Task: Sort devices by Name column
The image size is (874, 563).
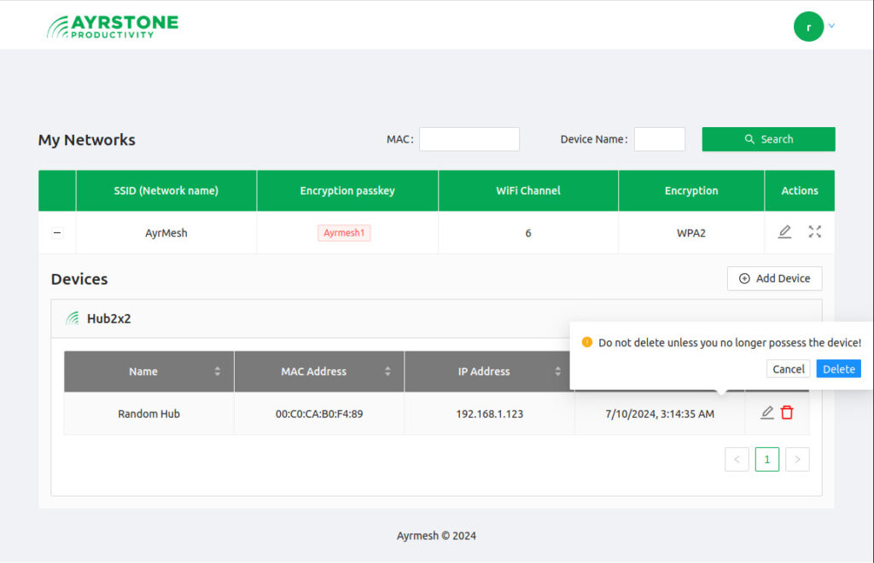Action: pos(217,371)
